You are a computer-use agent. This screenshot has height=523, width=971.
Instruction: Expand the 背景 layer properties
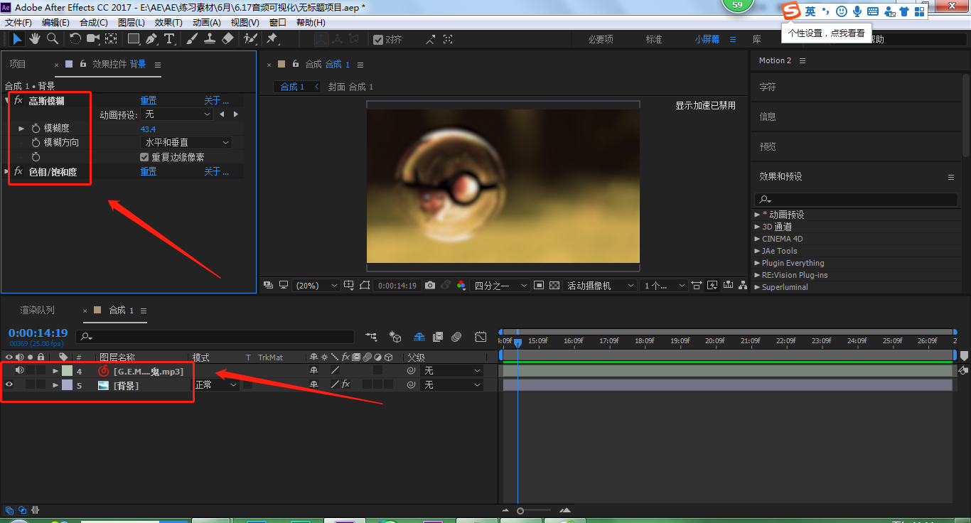click(55, 385)
